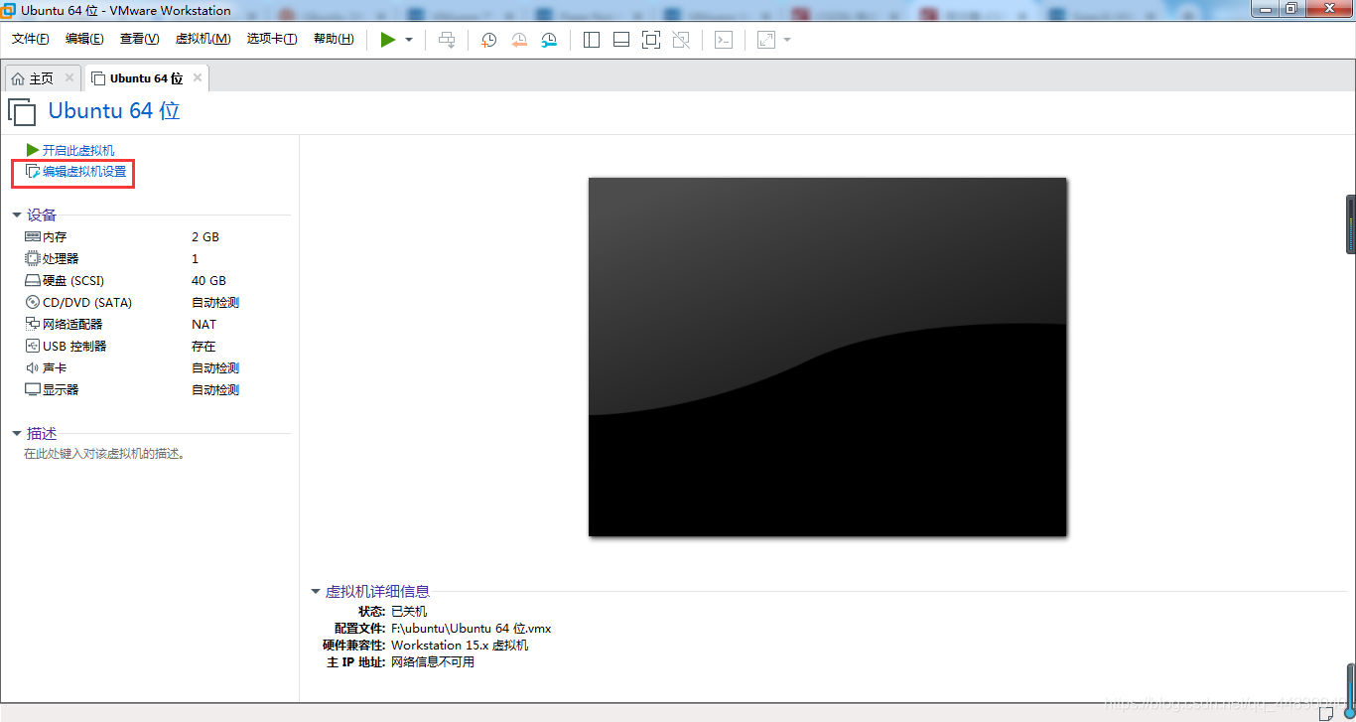The height and width of the screenshot is (722, 1356).
Task: Enter full screen mode icon
Action: click(x=651, y=40)
